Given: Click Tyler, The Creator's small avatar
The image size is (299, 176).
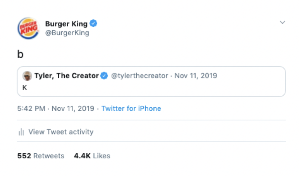Looking at the screenshot, I should (x=27, y=76).
